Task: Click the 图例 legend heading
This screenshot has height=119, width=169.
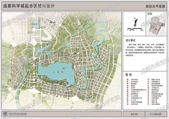Action: tap(129, 75)
